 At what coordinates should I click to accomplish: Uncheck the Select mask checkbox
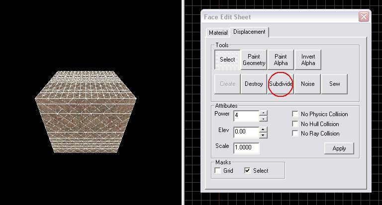pos(247,171)
